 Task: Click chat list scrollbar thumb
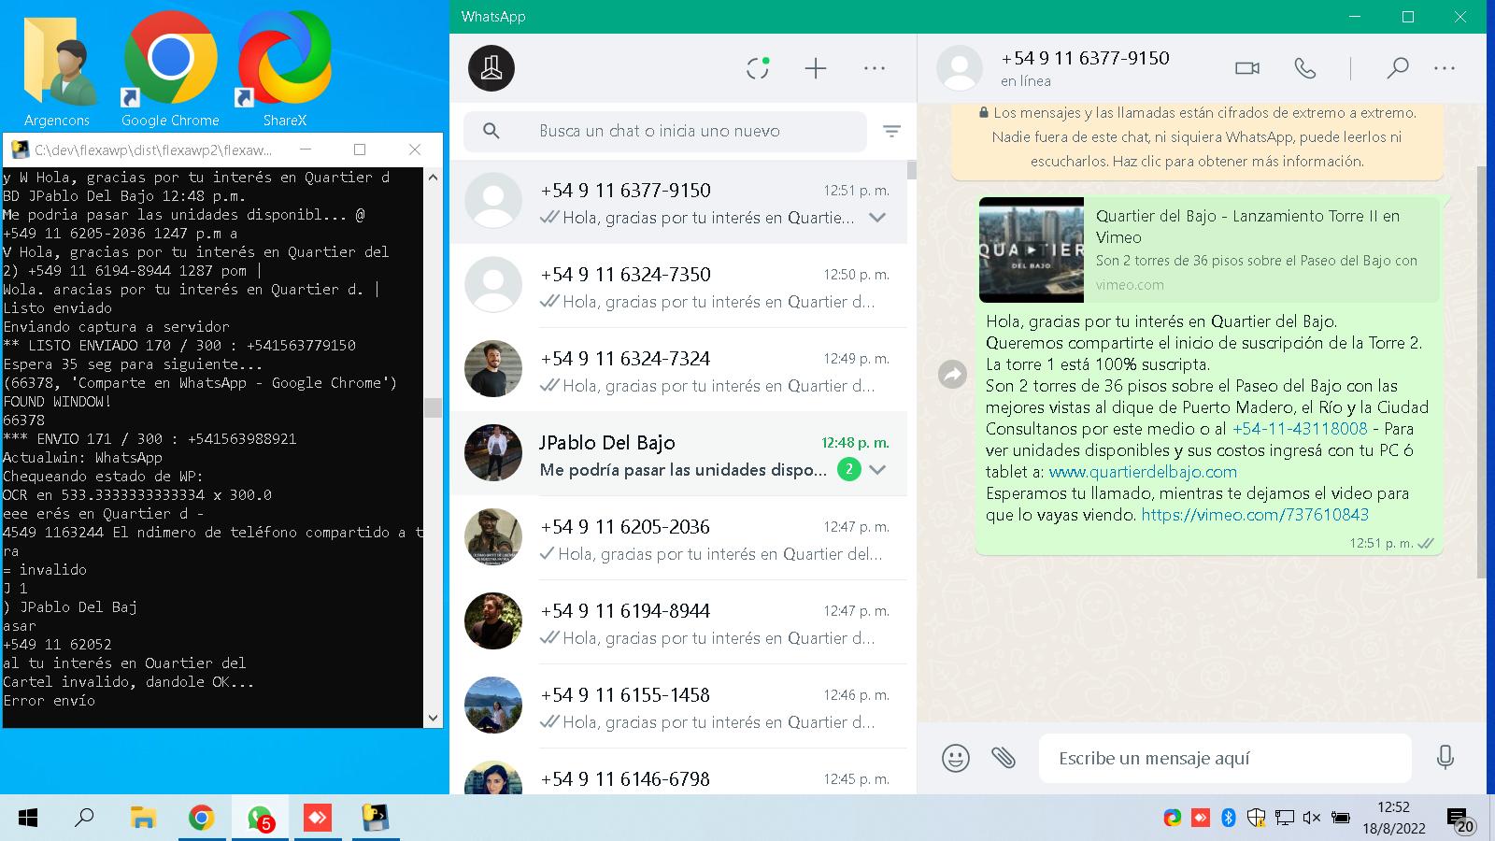coord(911,170)
